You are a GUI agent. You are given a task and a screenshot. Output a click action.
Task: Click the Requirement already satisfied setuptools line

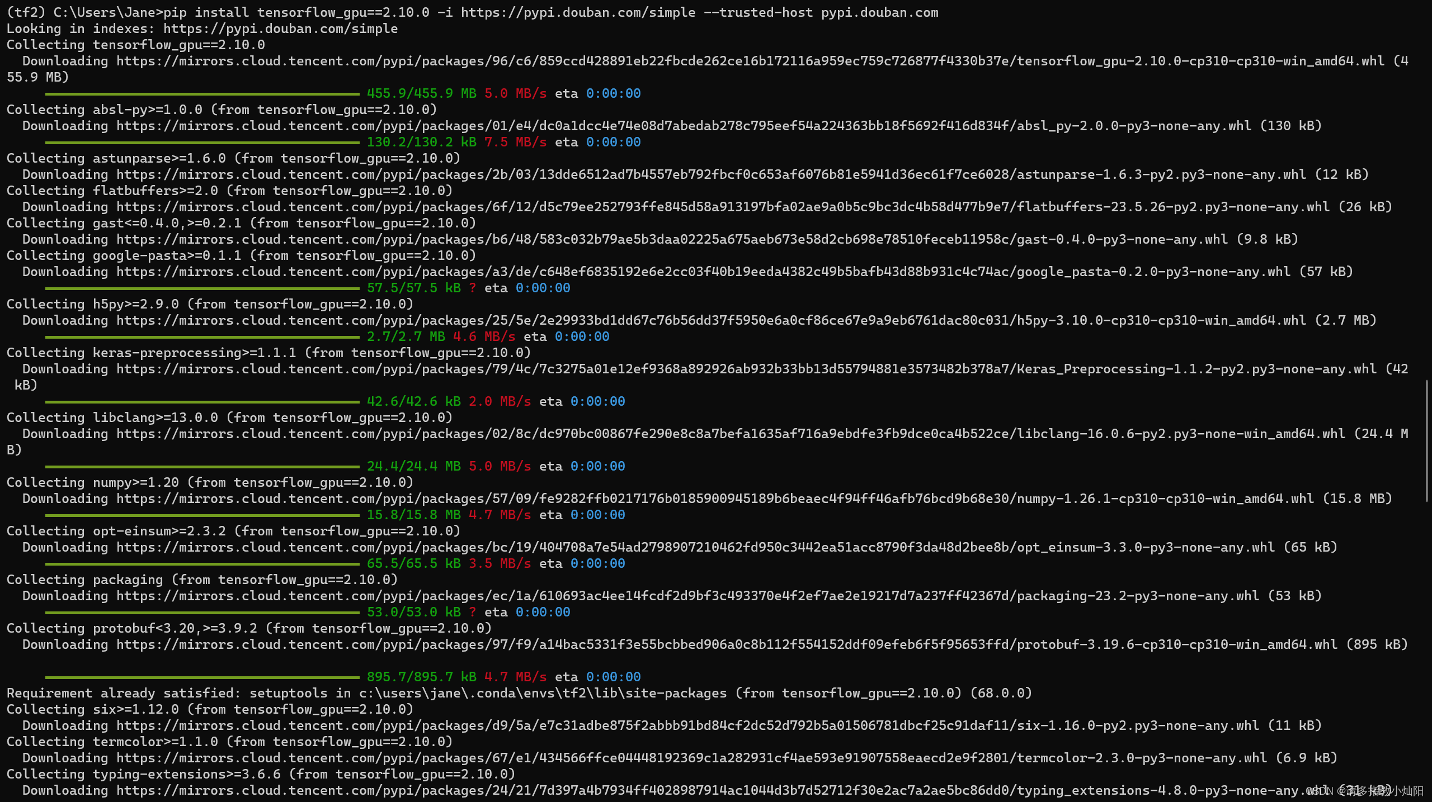503,693
